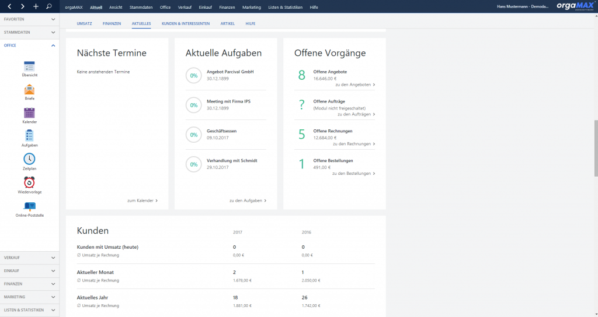
Task: Click 'Offene Bestellungen' entry
Action: coord(333,161)
